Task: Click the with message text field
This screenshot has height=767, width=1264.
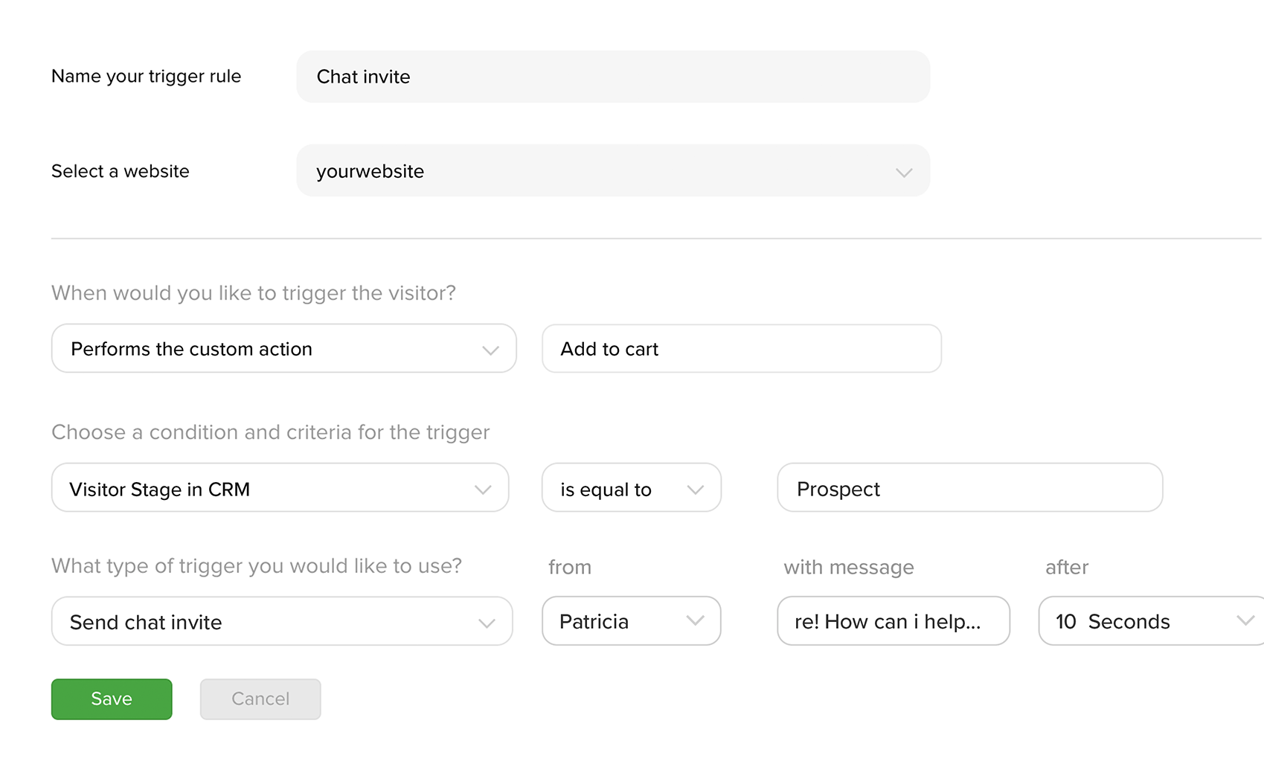Action: (x=893, y=621)
